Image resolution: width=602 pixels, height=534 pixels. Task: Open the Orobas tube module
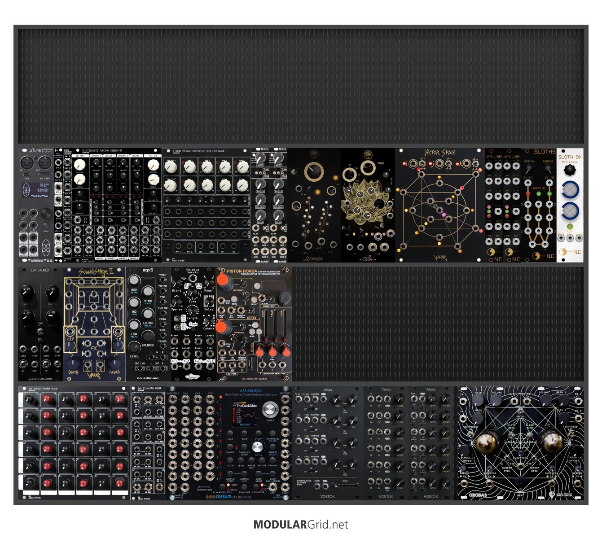coord(521,443)
